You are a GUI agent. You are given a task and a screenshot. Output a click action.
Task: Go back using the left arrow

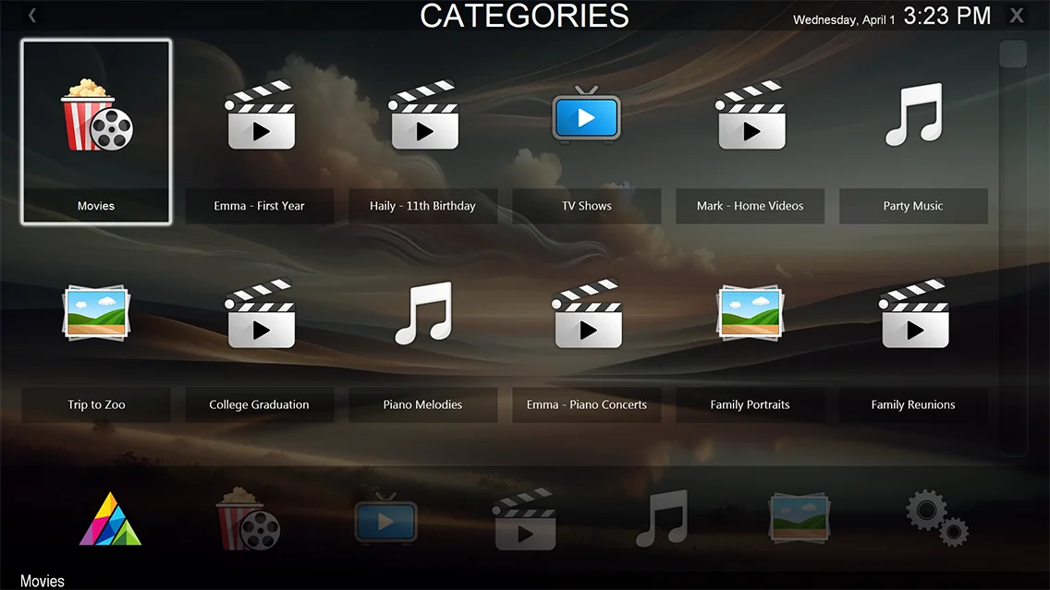tap(31, 15)
